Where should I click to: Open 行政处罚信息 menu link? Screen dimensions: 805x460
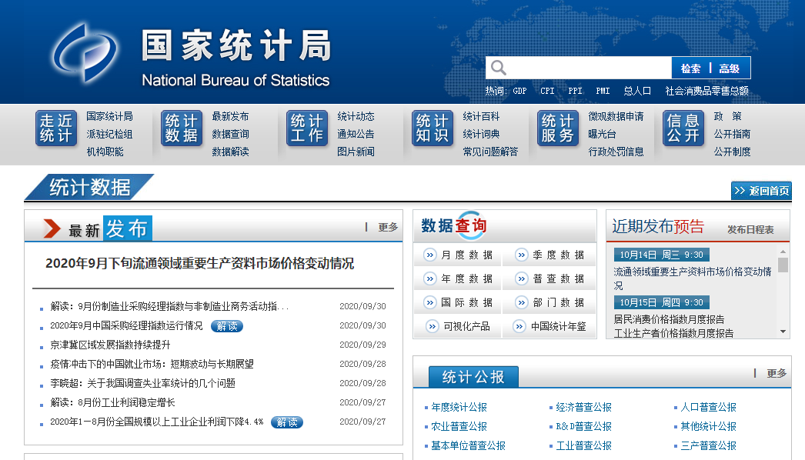616,152
